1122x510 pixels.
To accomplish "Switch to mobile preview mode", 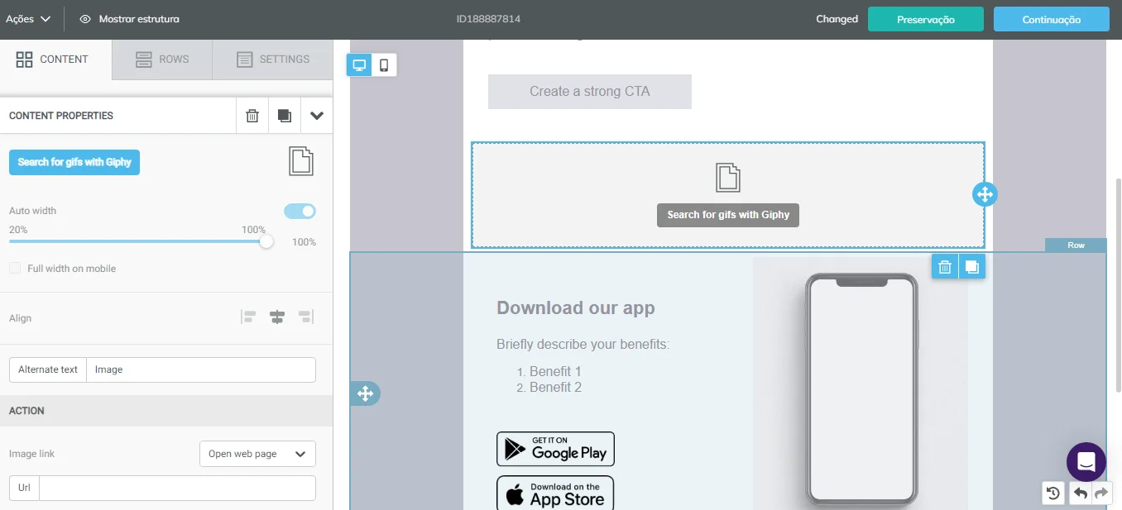I will 384,65.
